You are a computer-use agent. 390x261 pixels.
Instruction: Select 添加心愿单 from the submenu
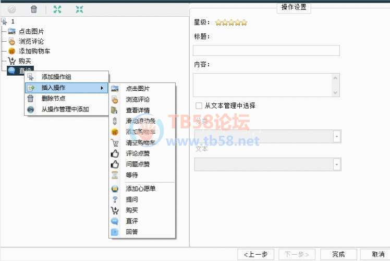[140, 188]
